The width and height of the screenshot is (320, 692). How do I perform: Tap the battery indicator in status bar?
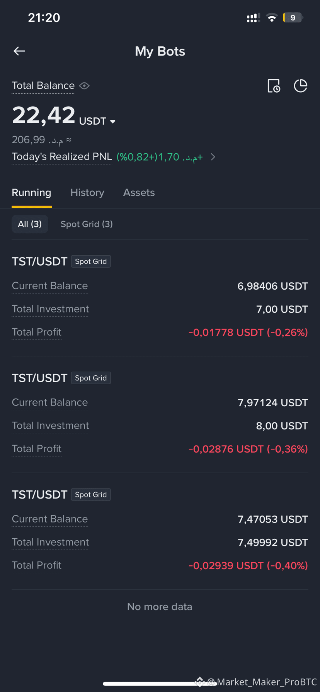293,18
